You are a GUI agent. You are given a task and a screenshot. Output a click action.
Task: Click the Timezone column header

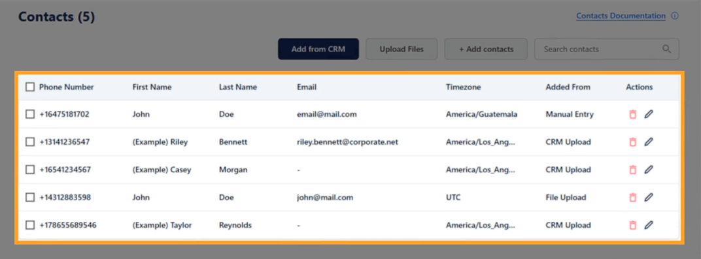point(463,87)
